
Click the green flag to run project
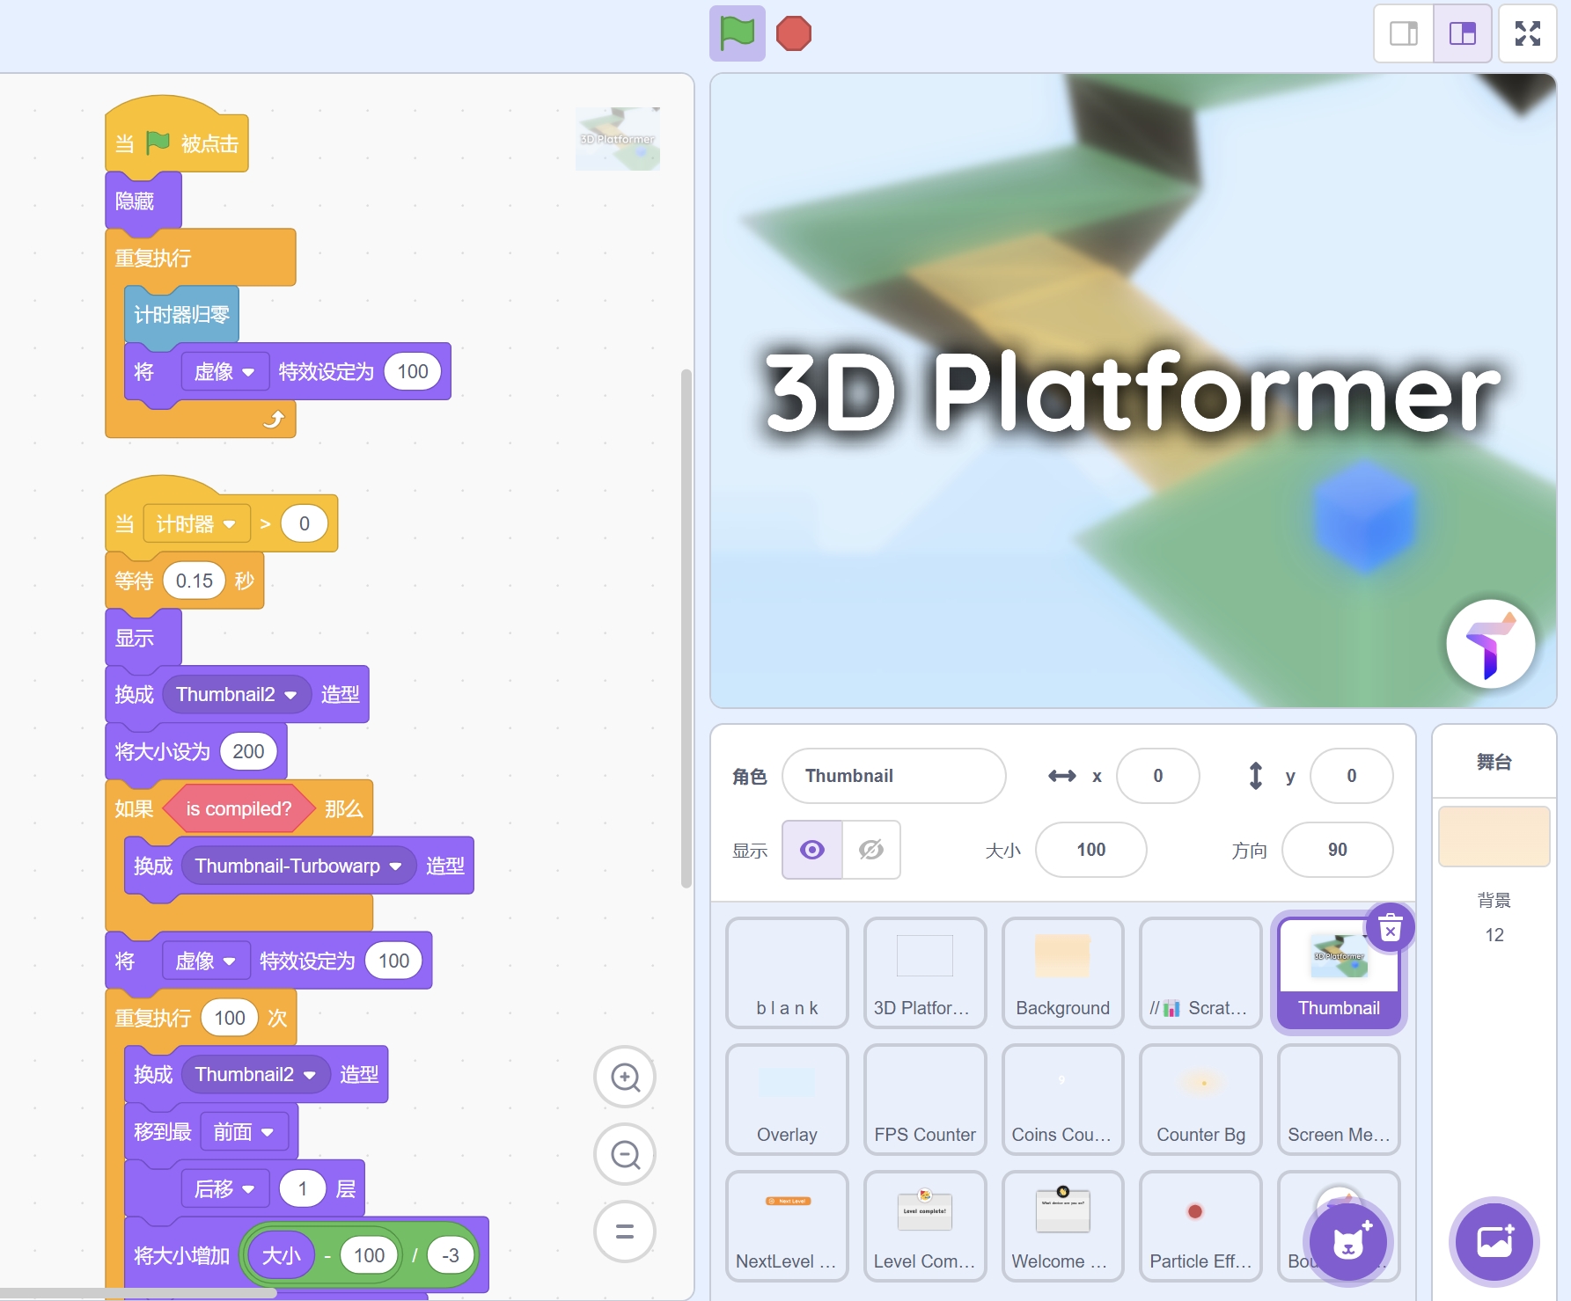[x=737, y=34]
